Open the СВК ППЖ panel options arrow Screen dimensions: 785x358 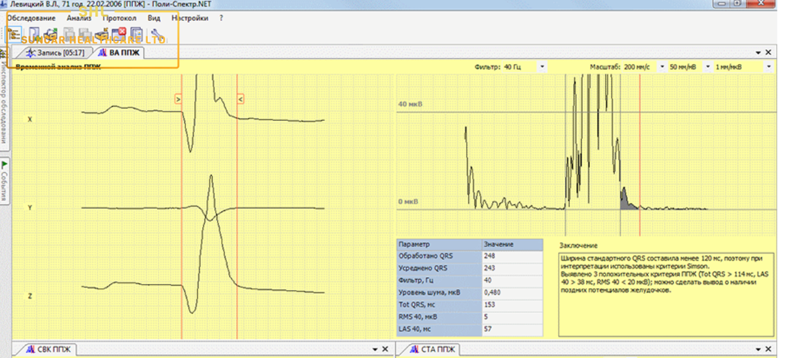coord(375,349)
